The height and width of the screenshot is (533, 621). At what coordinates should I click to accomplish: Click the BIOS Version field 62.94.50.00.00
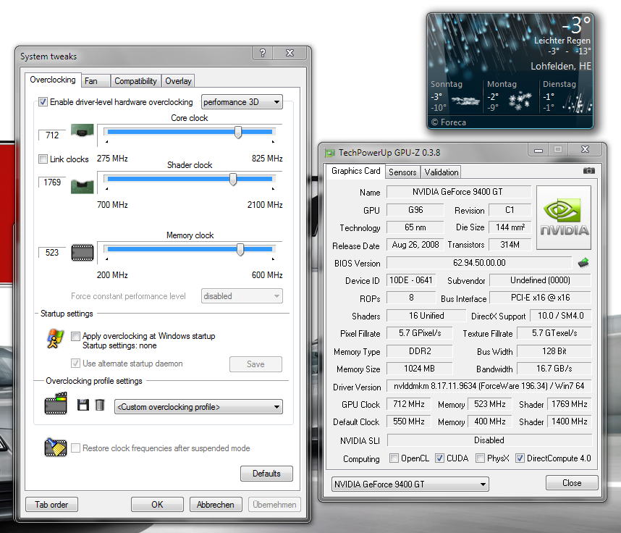(x=479, y=263)
